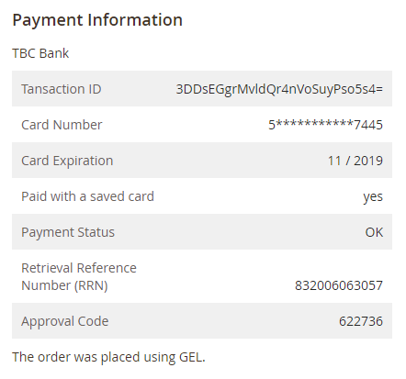Viewport: 406px width, 379px height.
Task: Click the Payment Status table row
Action: click(202, 232)
